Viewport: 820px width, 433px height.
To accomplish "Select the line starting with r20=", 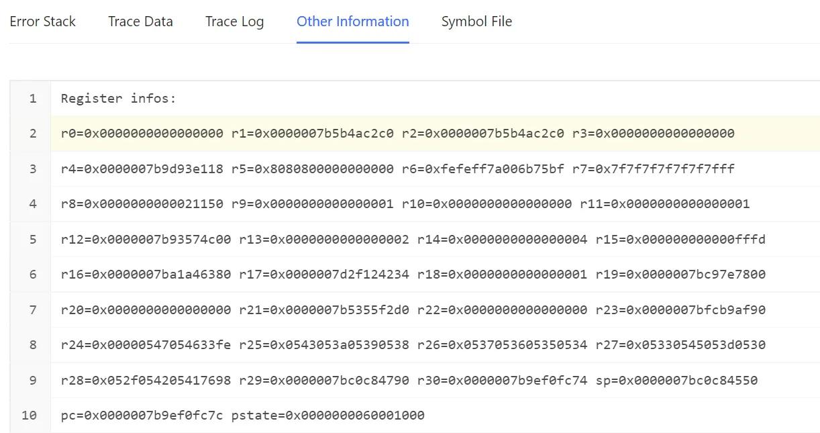I will (413, 310).
